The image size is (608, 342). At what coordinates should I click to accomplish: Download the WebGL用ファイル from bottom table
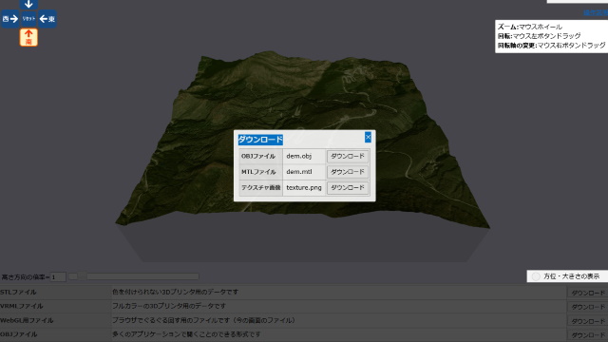pos(588,321)
